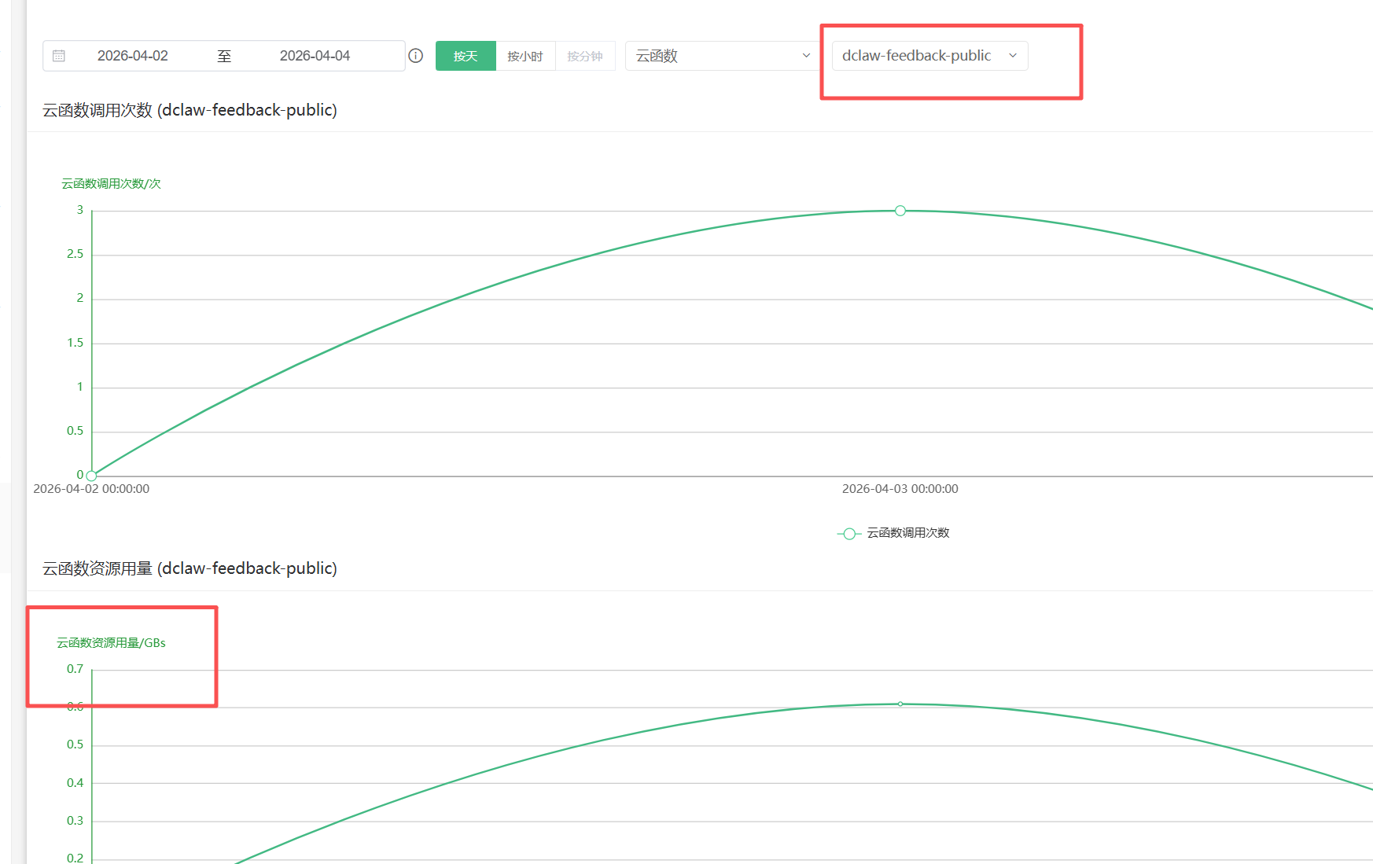
Task: Select the 按天 granularity option
Action: click(x=466, y=56)
